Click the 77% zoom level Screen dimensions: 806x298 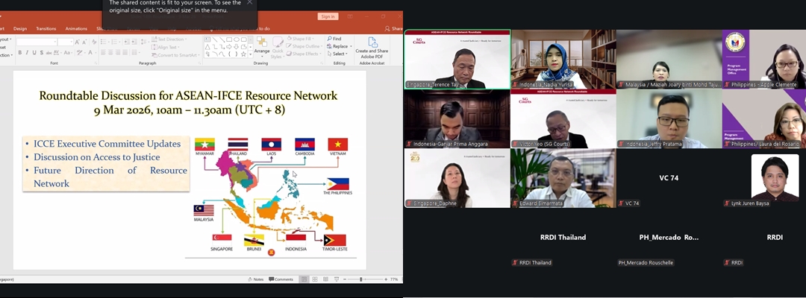point(394,279)
